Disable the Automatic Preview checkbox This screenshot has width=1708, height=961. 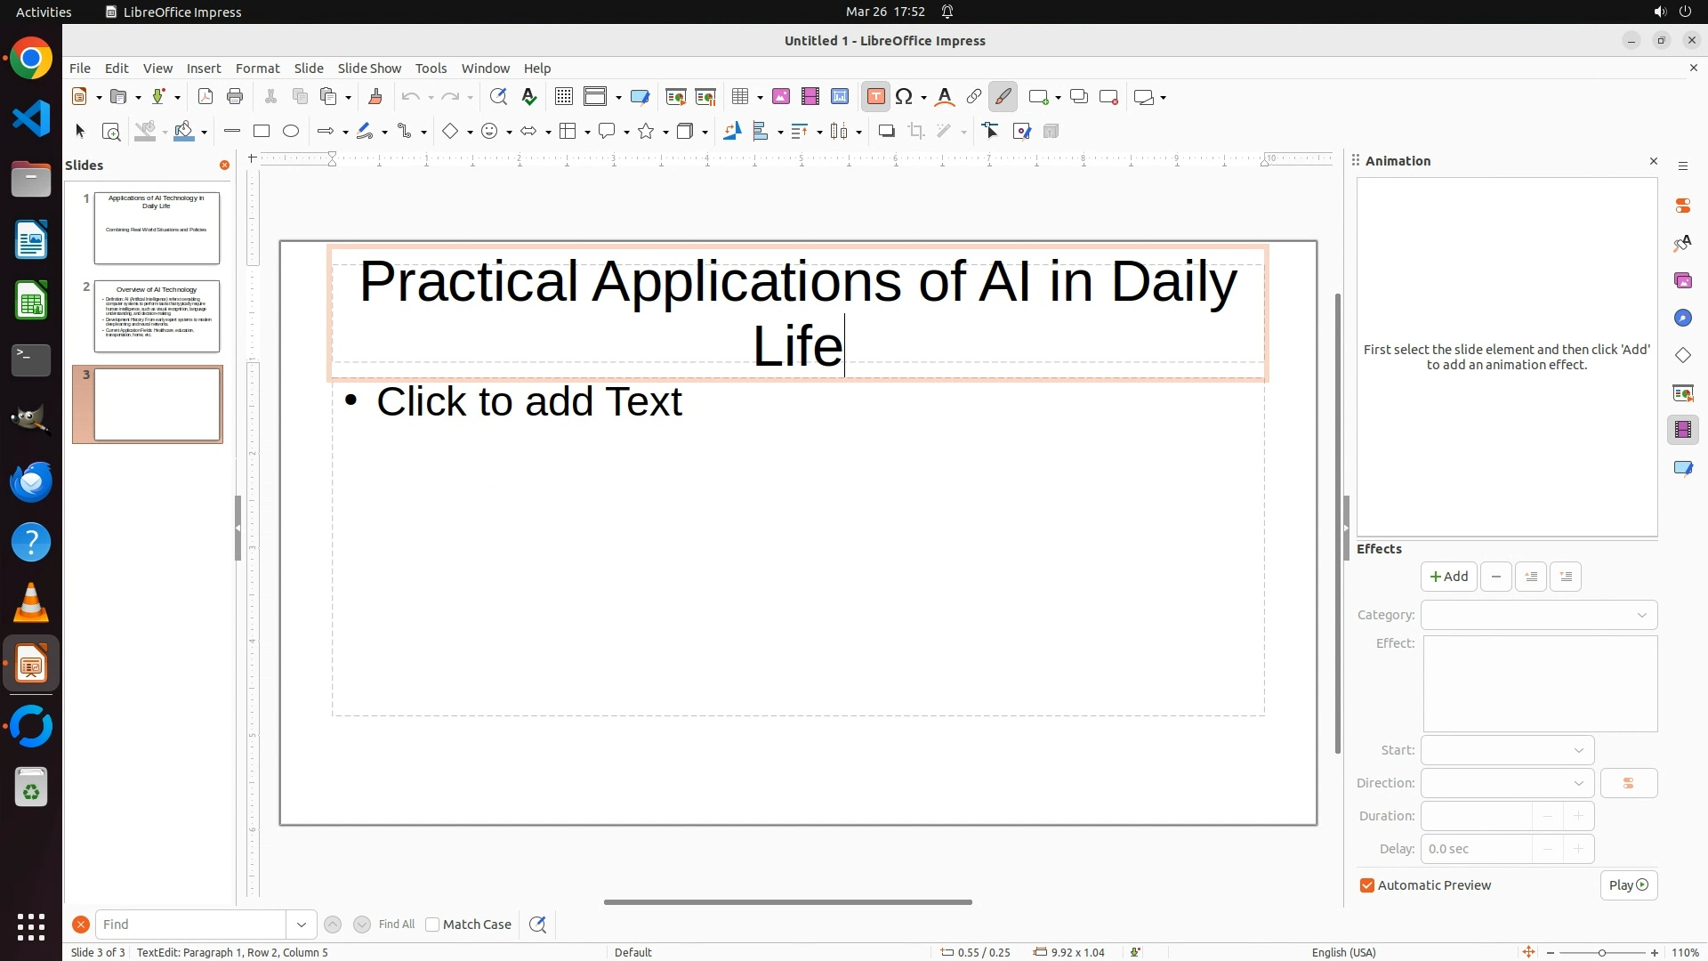1367,885
